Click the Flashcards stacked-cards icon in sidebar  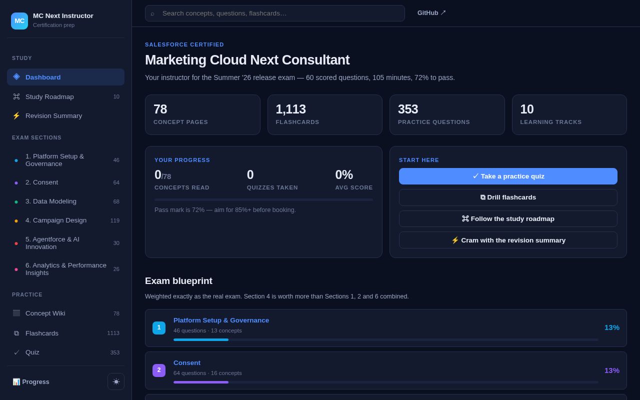[16, 333]
